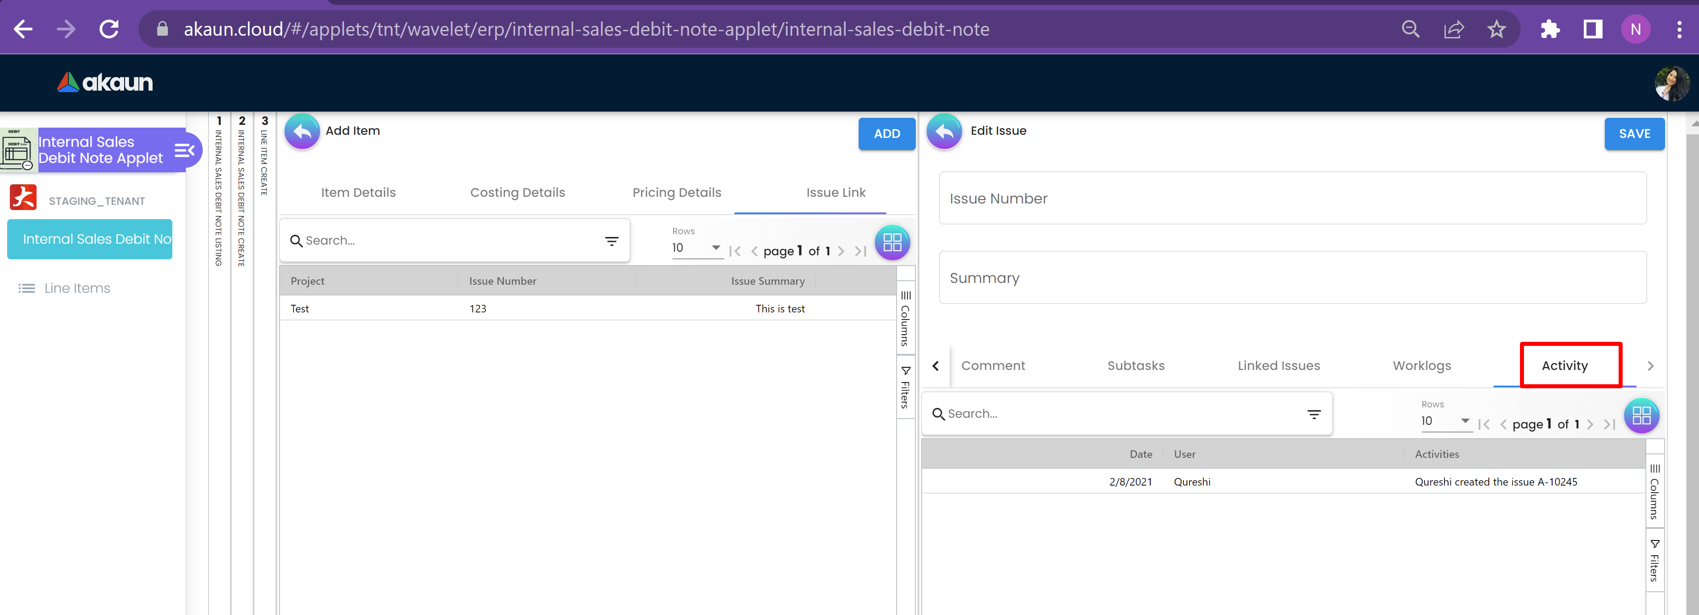This screenshot has height=615, width=1699.
Task: Switch to Costing Details tab
Action: (x=517, y=192)
